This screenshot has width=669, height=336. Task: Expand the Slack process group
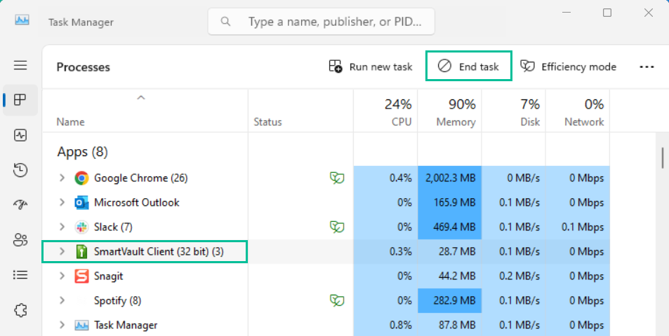62,227
